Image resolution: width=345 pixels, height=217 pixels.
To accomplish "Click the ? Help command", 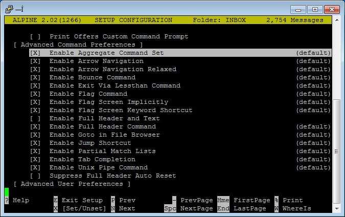I will click(17, 200).
